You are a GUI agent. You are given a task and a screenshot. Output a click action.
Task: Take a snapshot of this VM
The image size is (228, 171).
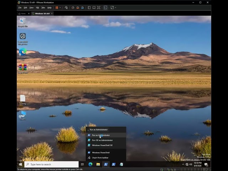[73, 8]
